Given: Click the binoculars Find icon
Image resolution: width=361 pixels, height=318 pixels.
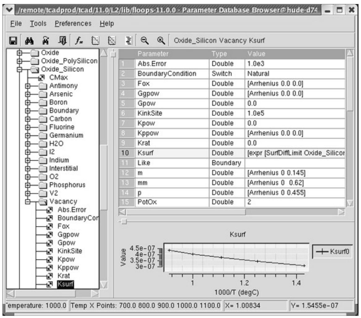Looking at the screenshot, I should [29, 41].
